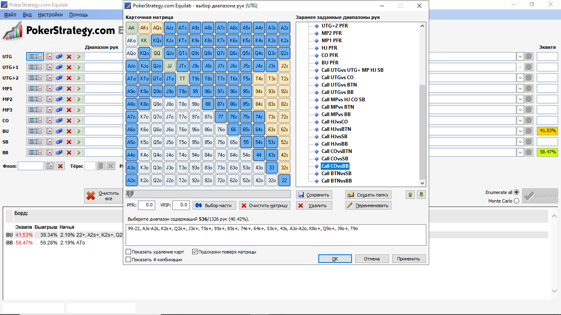Image resolution: width=561 pixels, height=315 pixels.
Task: Open range dropdown arrow for MP1 row
Action: (520, 88)
